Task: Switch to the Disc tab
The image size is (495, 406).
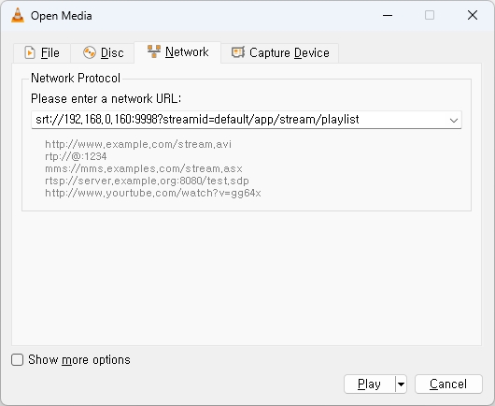Action: [x=103, y=52]
